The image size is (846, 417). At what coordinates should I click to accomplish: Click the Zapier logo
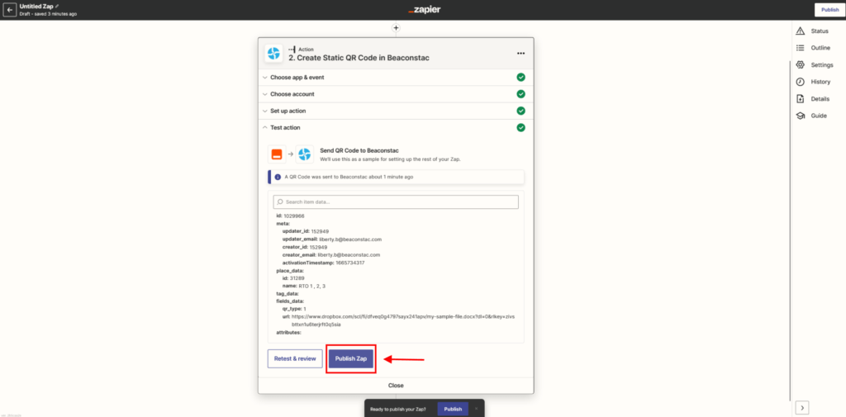(424, 10)
